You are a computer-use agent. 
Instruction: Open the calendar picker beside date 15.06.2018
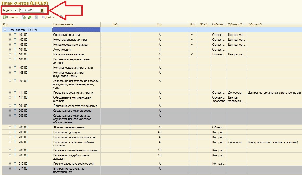click(x=42, y=10)
